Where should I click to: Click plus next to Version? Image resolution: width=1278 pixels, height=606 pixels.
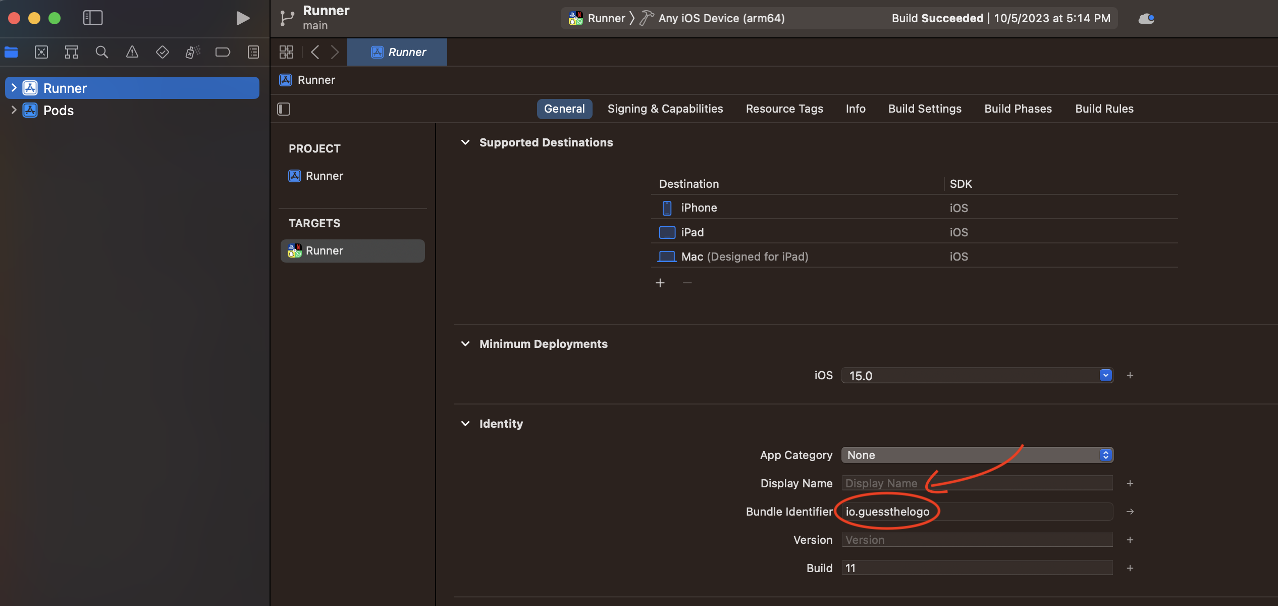pos(1130,540)
